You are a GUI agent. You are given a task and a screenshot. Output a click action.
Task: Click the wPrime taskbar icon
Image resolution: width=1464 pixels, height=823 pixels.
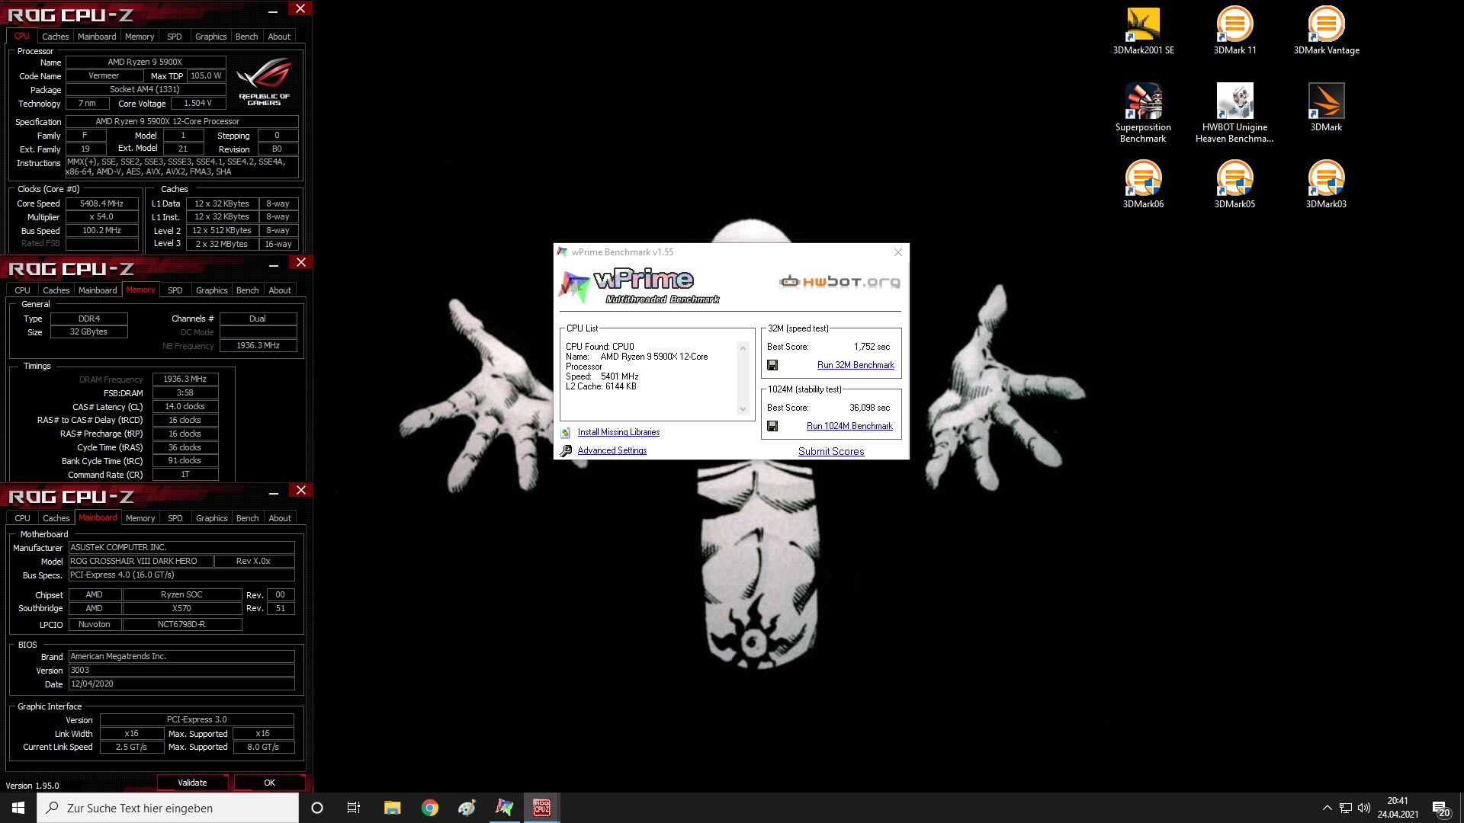(505, 808)
